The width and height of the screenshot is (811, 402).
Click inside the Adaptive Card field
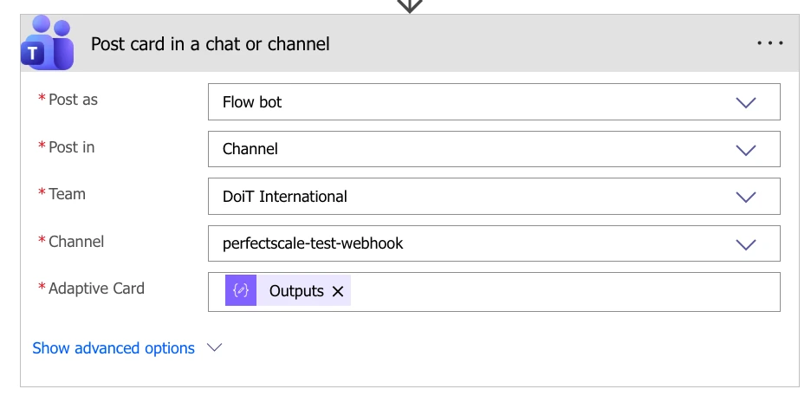pos(494,292)
